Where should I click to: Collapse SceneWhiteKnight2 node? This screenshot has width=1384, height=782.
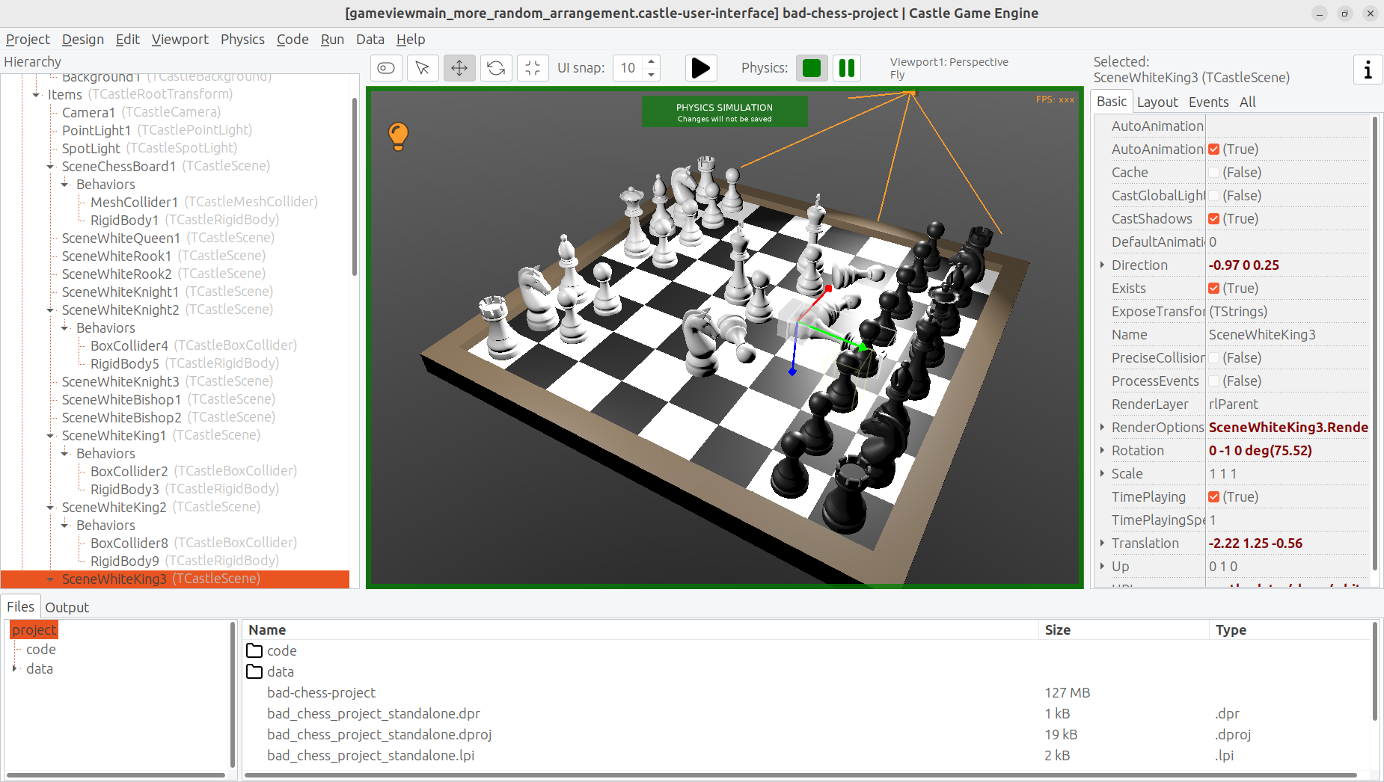[50, 310]
